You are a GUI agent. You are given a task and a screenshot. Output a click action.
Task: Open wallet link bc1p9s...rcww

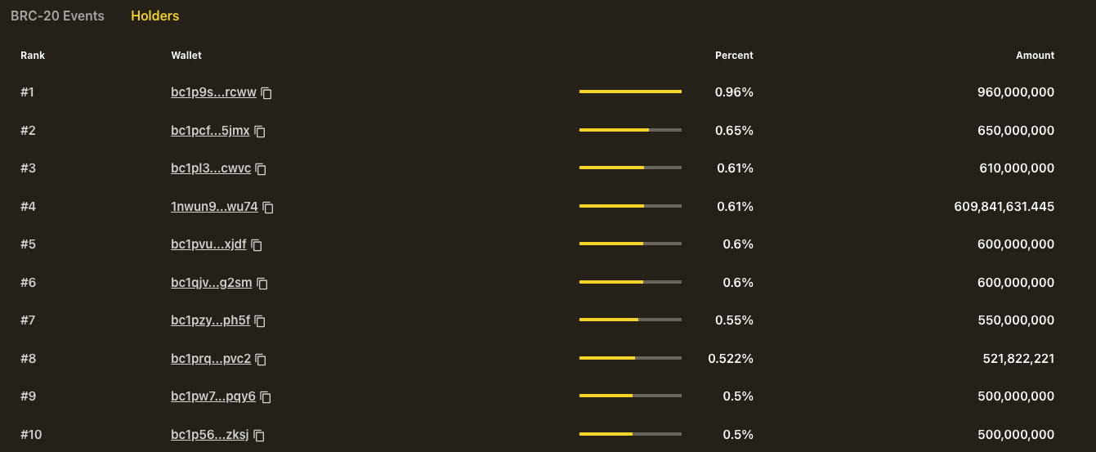[213, 92]
